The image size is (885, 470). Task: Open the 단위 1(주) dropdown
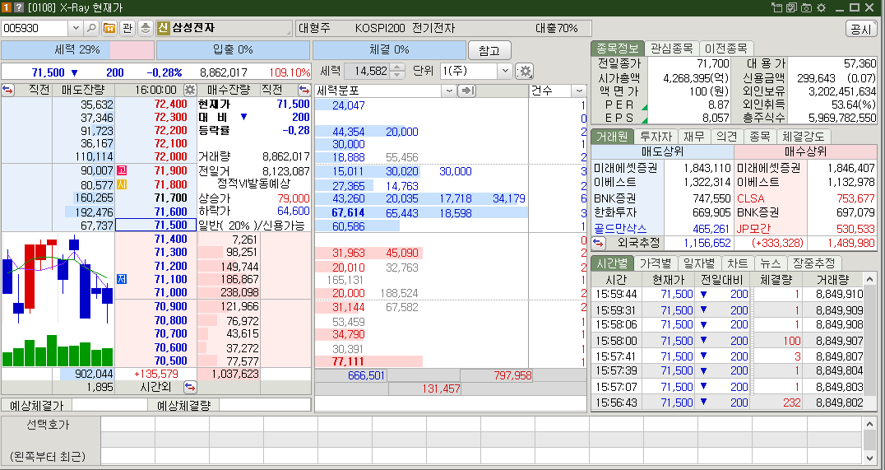pyautogui.click(x=504, y=71)
